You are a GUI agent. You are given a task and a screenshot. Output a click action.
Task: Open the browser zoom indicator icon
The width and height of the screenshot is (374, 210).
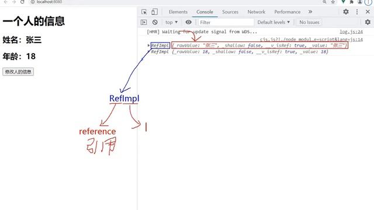[324, 2]
